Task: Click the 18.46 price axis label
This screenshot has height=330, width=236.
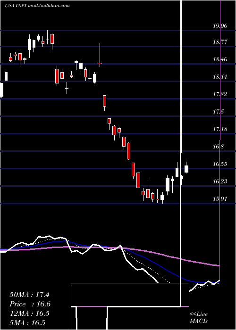Action: click(220, 59)
